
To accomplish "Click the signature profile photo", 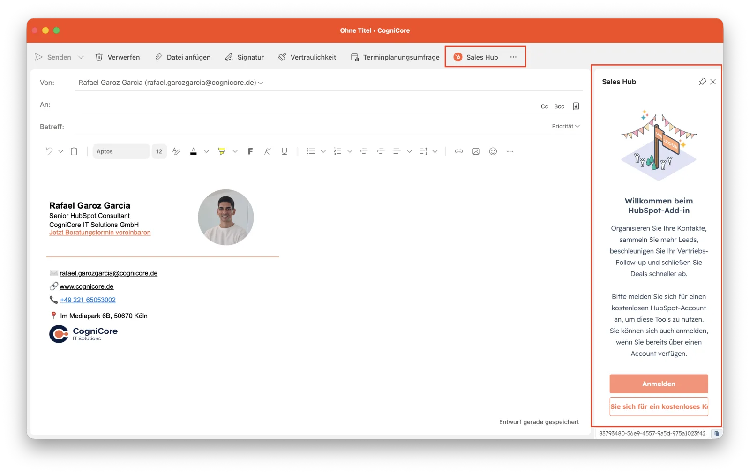I will 226,217.
